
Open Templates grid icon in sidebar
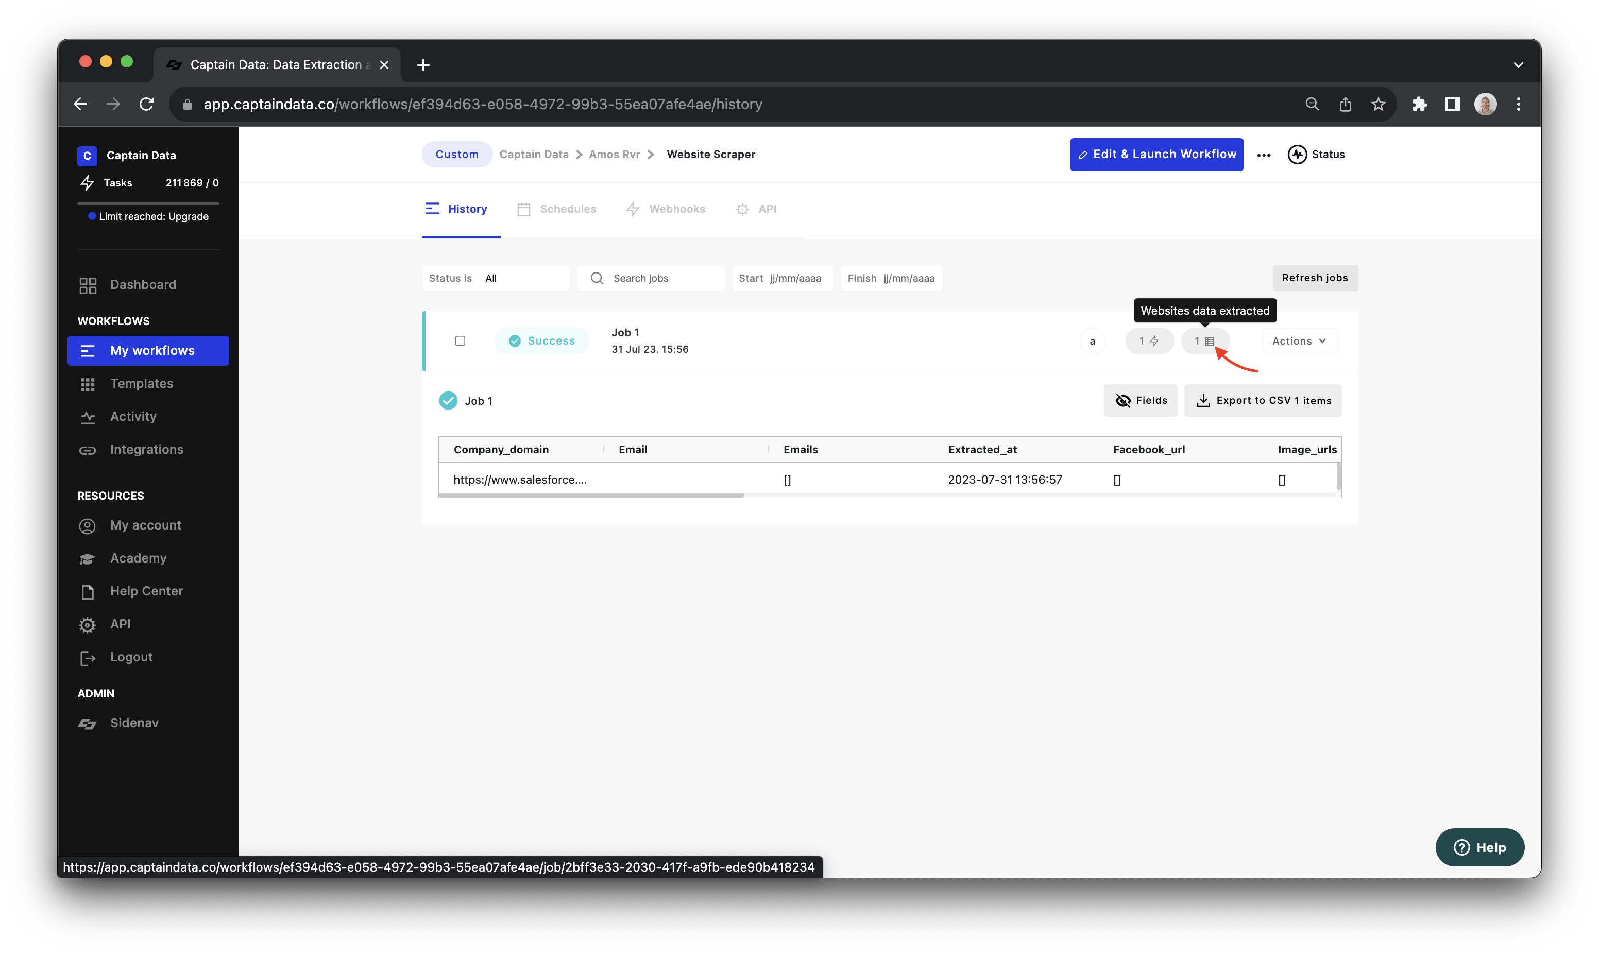[x=88, y=384]
